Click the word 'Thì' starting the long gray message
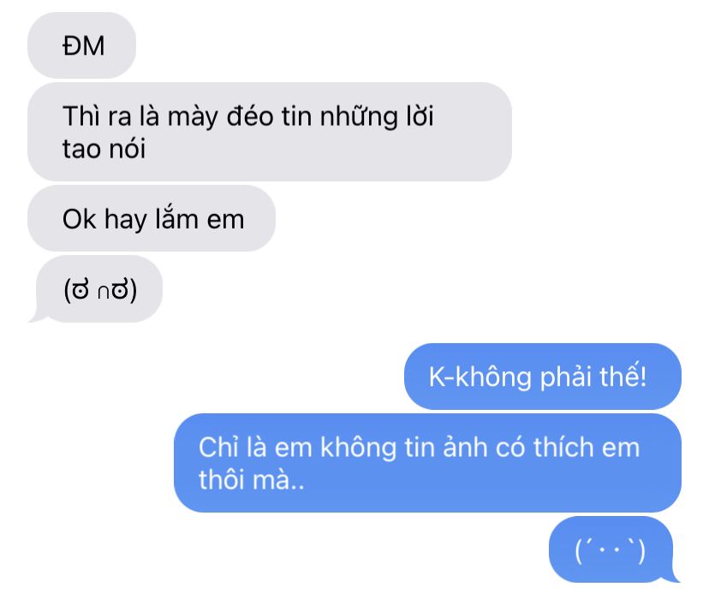 (81, 116)
